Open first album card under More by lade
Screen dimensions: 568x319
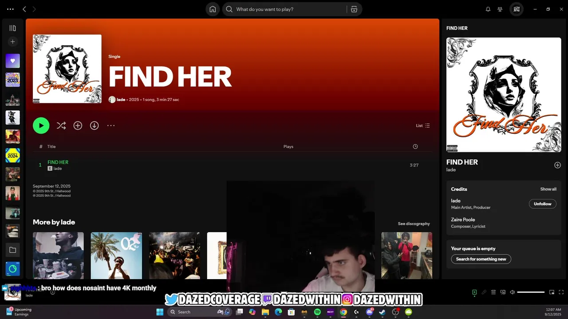pos(58,256)
